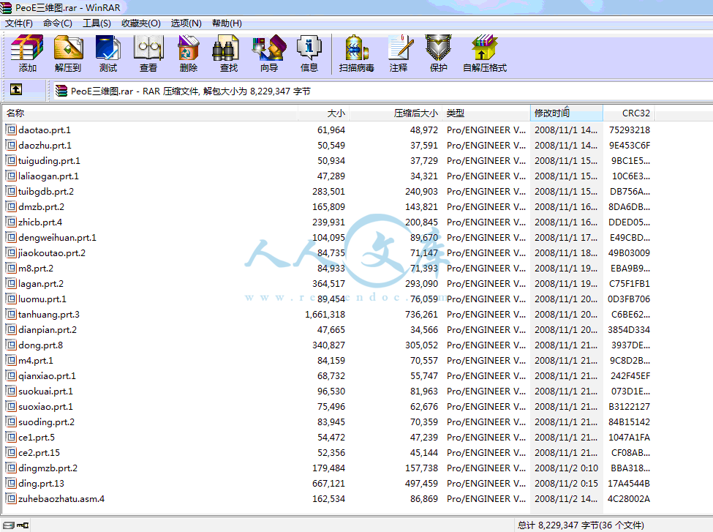Sort by 类型 column header
This screenshot has width=713, height=532.
[486, 113]
